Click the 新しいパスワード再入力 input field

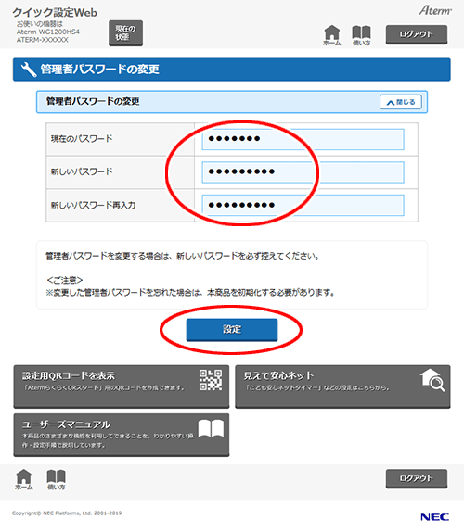coord(303,205)
